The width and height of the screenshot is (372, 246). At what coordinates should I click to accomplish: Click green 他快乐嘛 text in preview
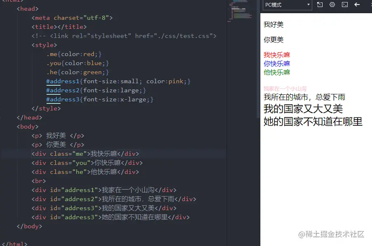[277, 72]
